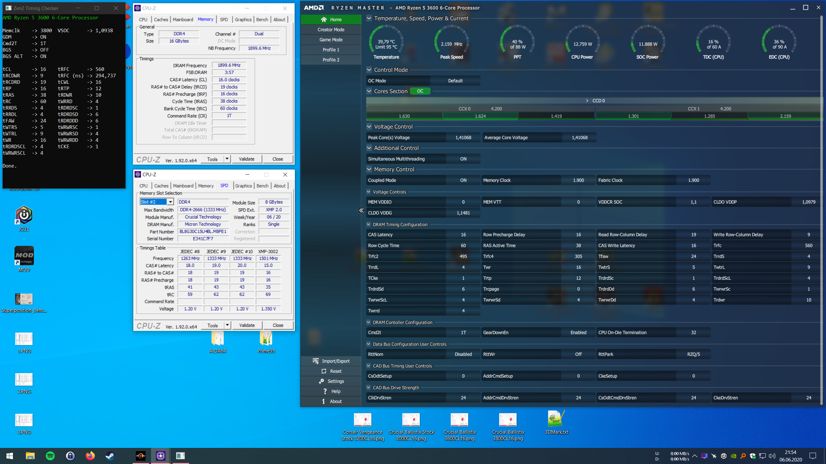The width and height of the screenshot is (826, 464).
Task: Click the Import/Export icon in Ryzen Master
Action: point(316,361)
